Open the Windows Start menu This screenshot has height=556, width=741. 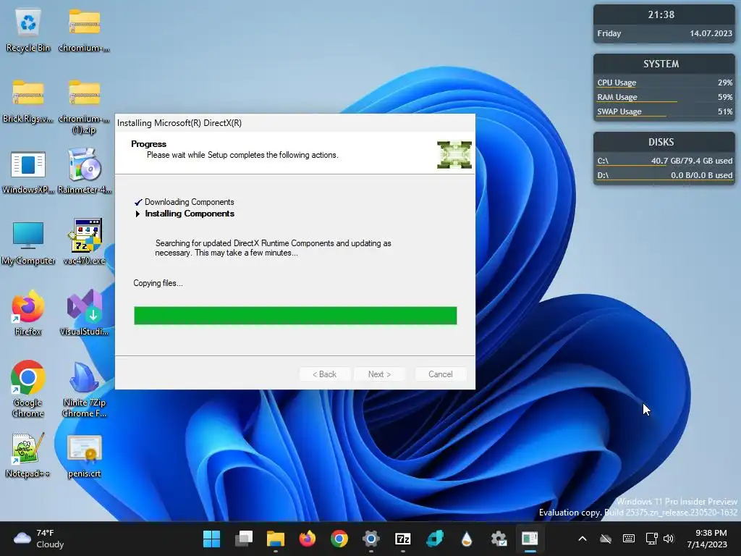(x=212, y=539)
